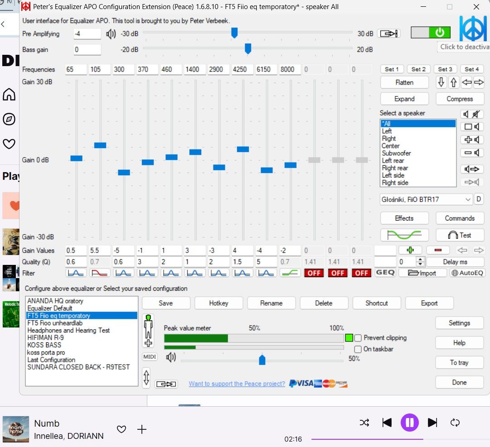Click the Import folder button
This screenshot has height=447, width=490.
[422, 273]
